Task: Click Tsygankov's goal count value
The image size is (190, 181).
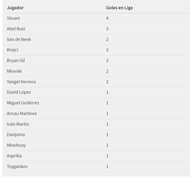Action: (x=107, y=166)
